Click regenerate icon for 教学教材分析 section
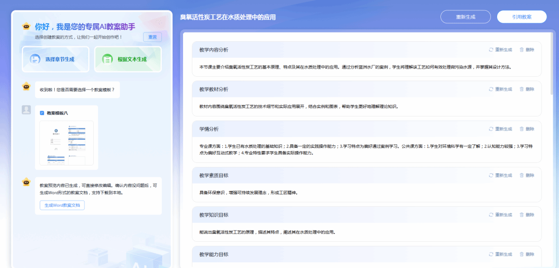 491,89
